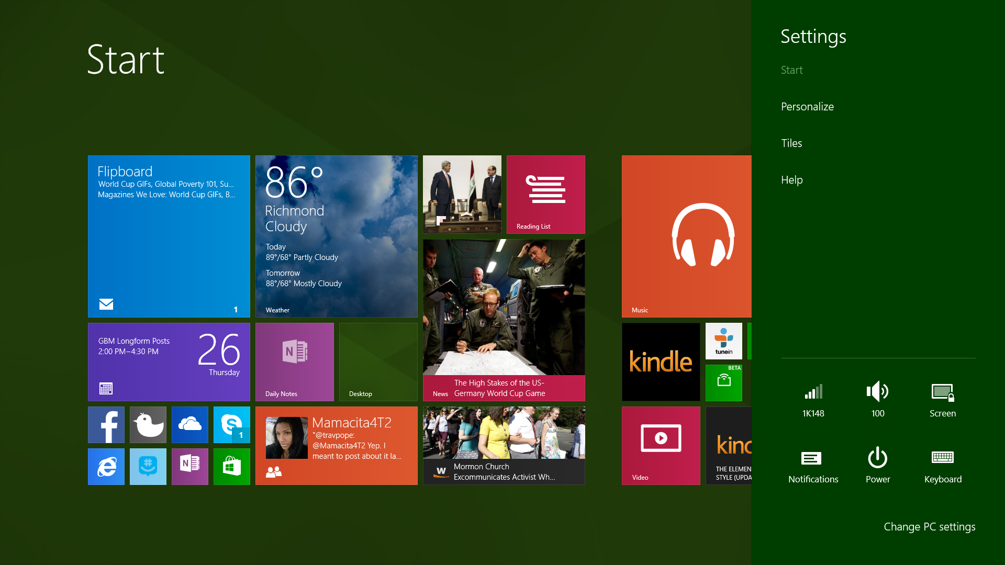Switch to the Desktop tile

tap(378, 361)
